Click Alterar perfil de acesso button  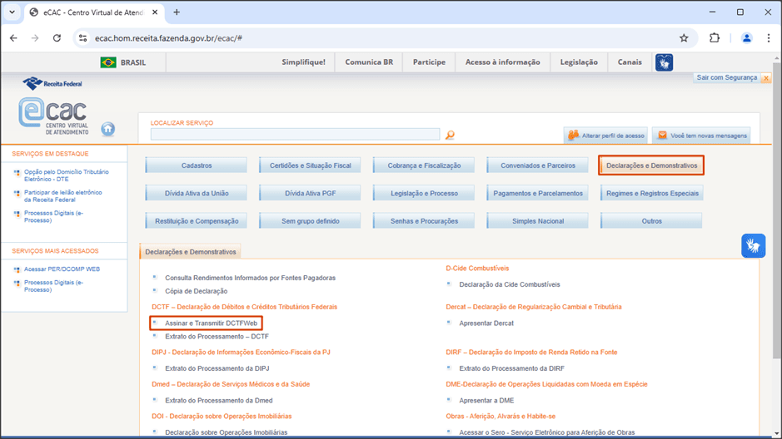(606, 136)
